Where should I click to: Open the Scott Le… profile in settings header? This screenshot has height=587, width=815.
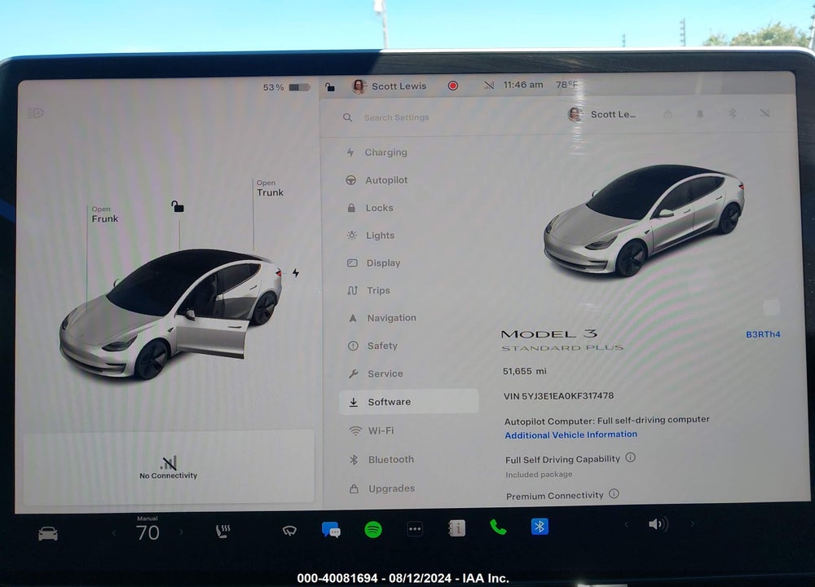pyautogui.click(x=601, y=114)
